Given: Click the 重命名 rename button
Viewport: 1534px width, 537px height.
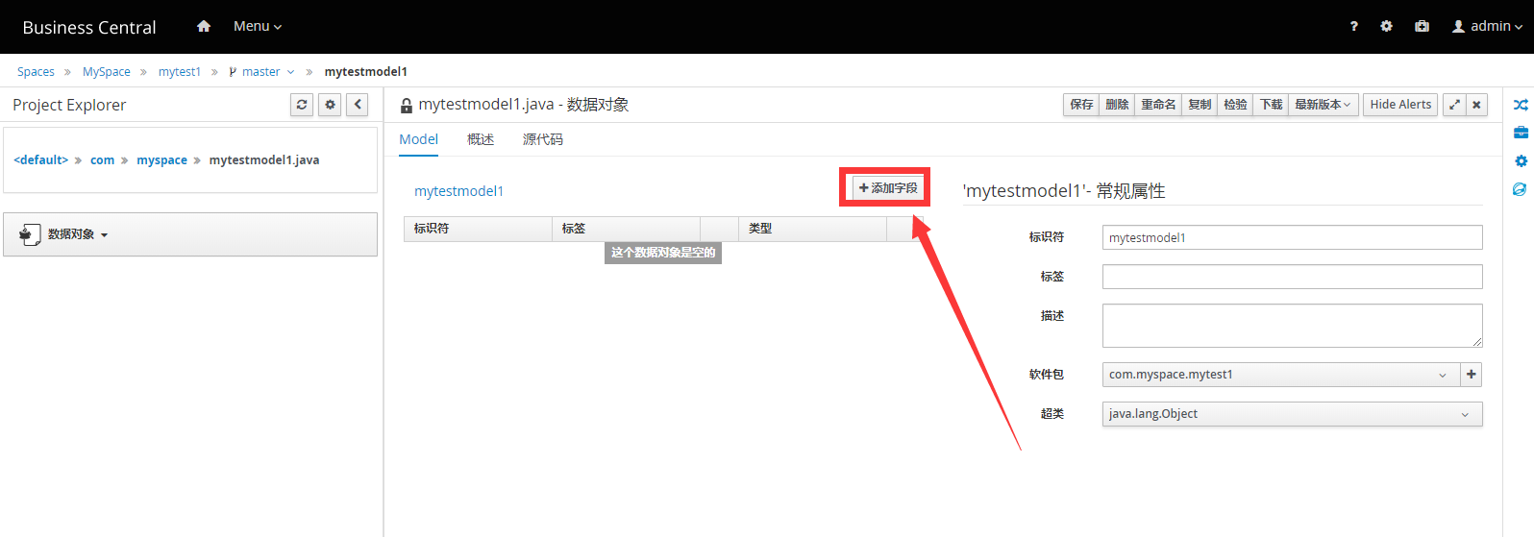Looking at the screenshot, I should (1158, 105).
